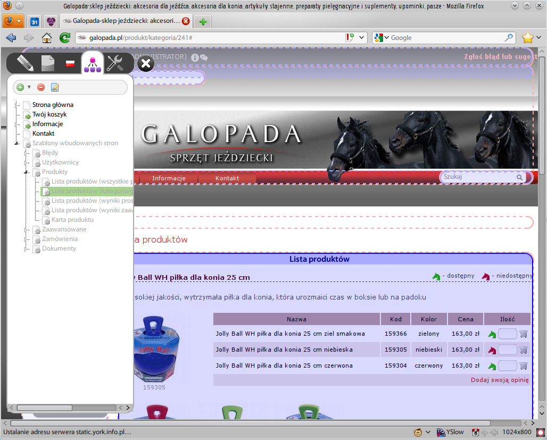Expand the Zamówienia tree node

(x=27, y=239)
